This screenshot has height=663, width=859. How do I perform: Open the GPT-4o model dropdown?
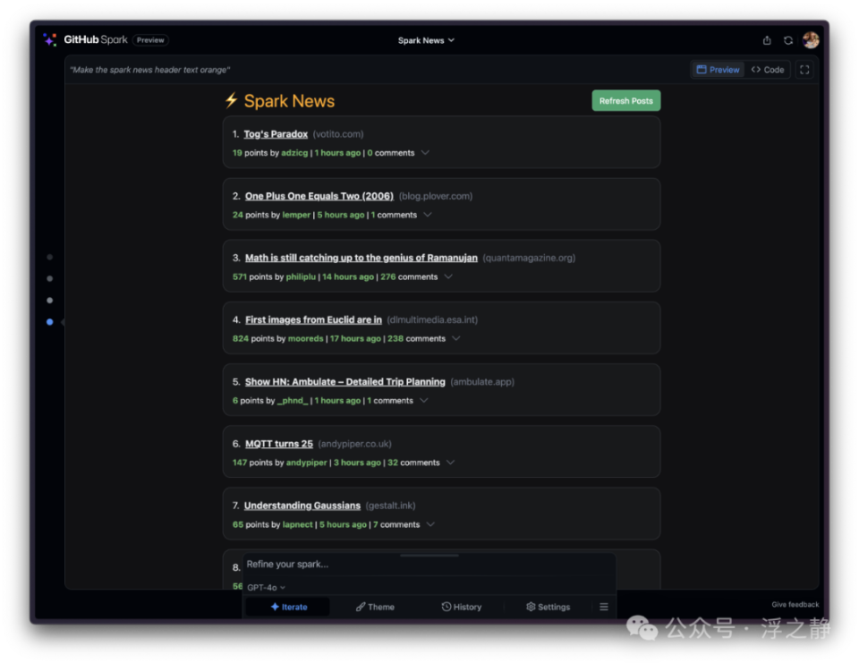[264, 587]
